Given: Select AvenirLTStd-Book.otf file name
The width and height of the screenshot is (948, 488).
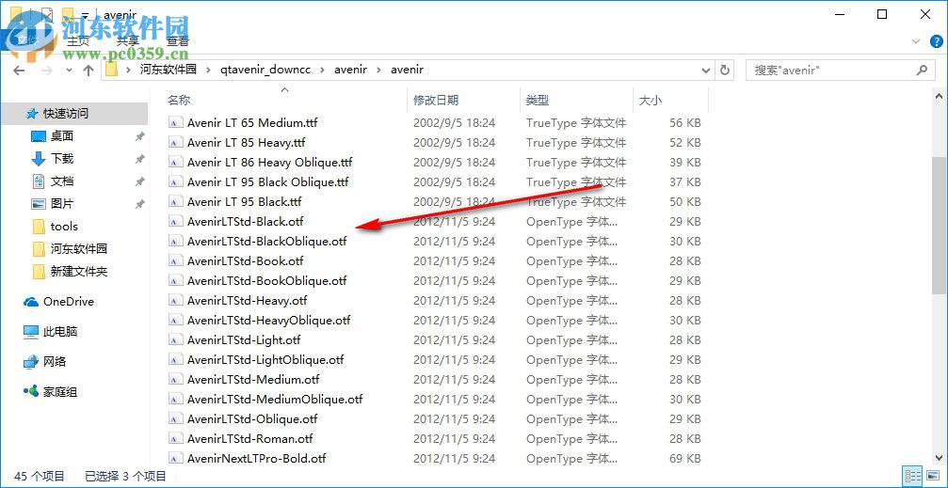Looking at the screenshot, I should tap(245, 261).
